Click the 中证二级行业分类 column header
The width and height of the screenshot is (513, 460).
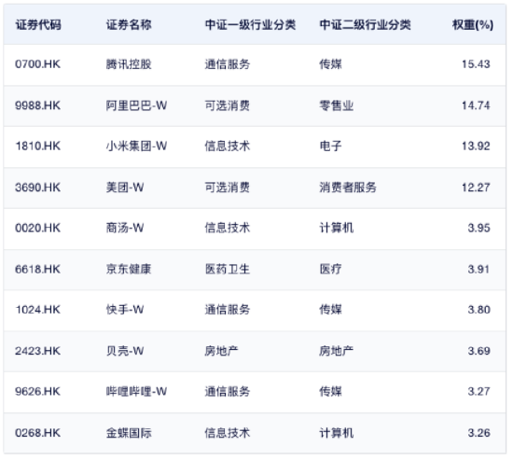(x=365, y=24)
